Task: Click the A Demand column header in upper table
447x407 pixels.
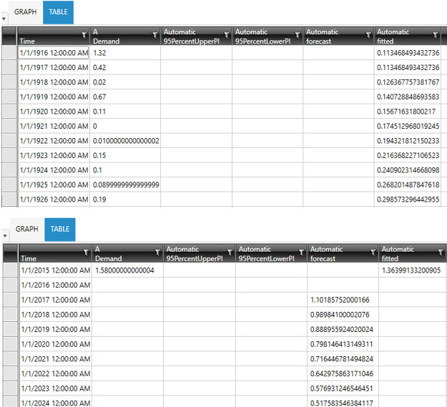Action: (118, 36)
